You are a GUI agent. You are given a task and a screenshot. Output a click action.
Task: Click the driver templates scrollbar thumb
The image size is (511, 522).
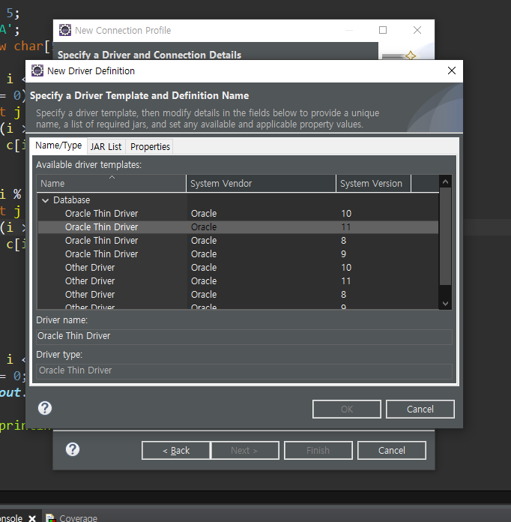(445, 236)
